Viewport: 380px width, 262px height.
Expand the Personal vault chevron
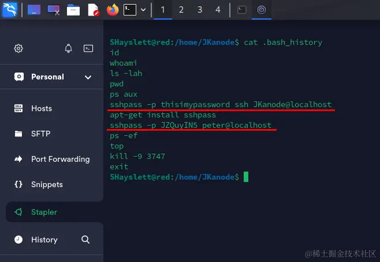pos(88,77)
